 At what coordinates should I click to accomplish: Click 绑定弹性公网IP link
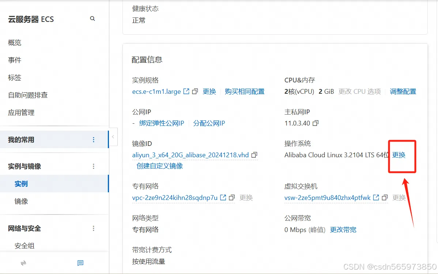162,123
